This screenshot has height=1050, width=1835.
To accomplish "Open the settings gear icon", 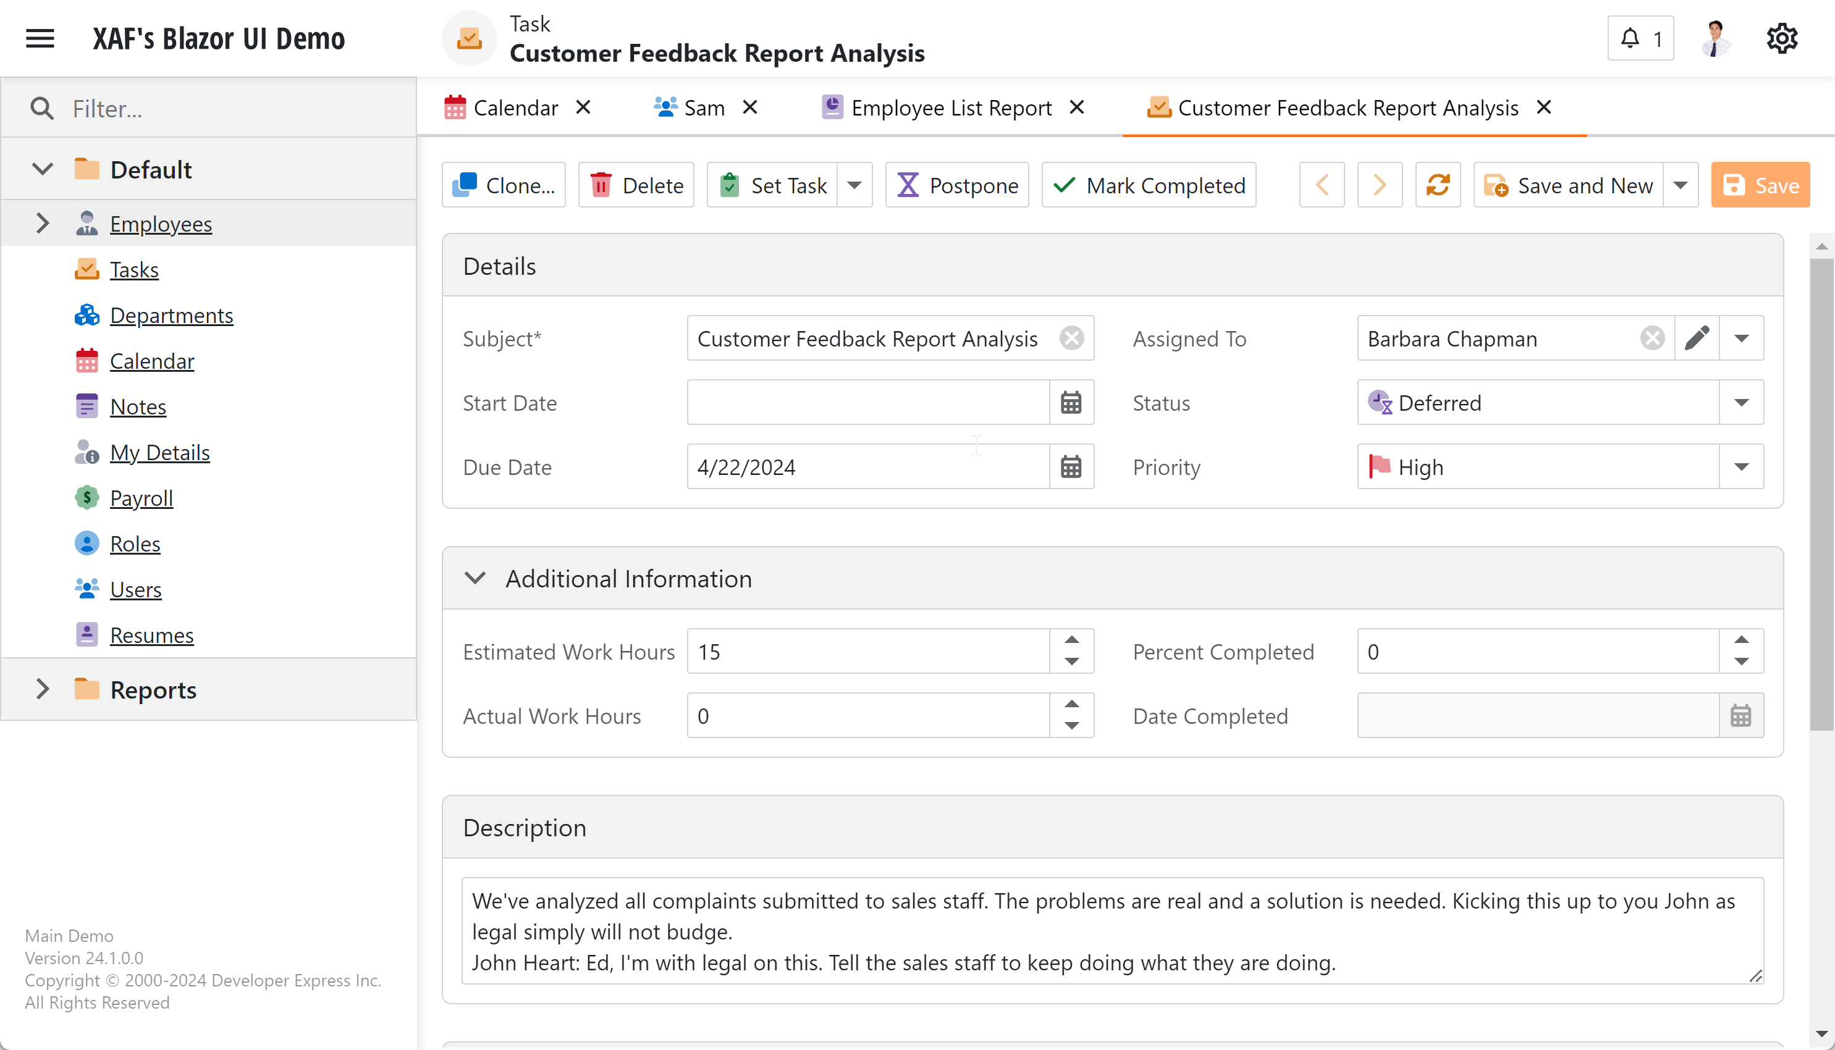I will click(x=1781, y=38).
